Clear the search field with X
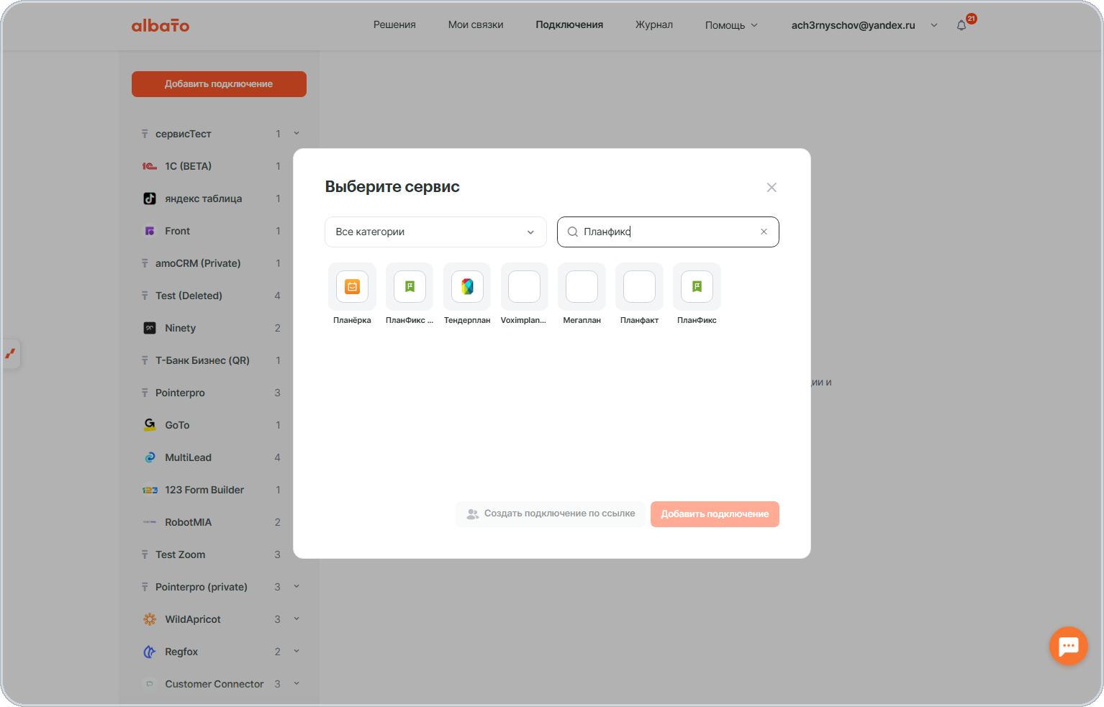 (x=764, y=232)
